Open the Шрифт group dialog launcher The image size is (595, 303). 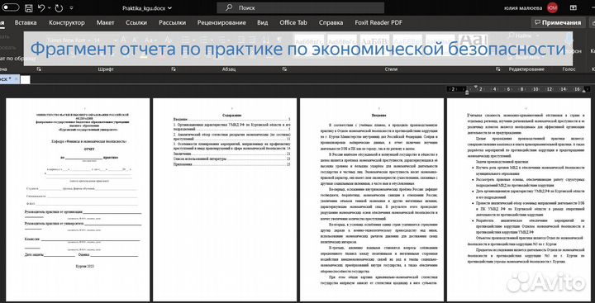point(173,69)
